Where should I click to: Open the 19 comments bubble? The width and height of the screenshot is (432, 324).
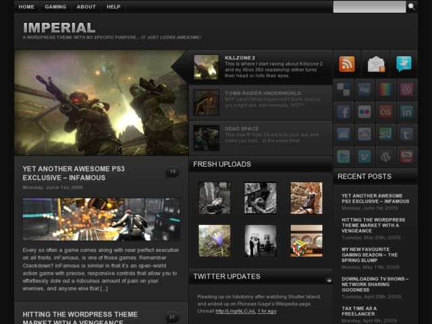[x=173, y=172]
